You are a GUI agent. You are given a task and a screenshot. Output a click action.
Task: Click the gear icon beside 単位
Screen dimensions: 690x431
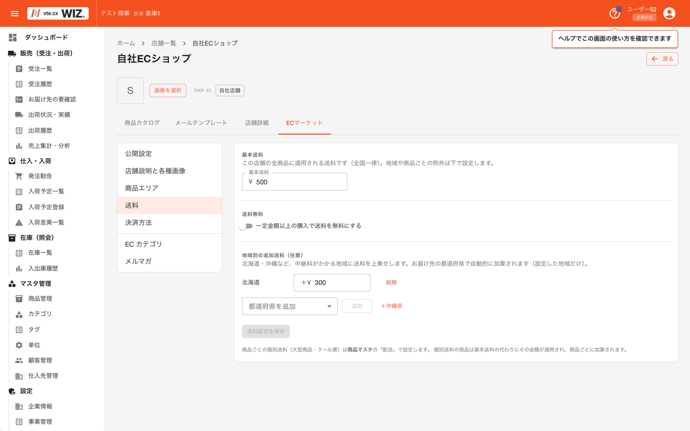coord(19,345)
